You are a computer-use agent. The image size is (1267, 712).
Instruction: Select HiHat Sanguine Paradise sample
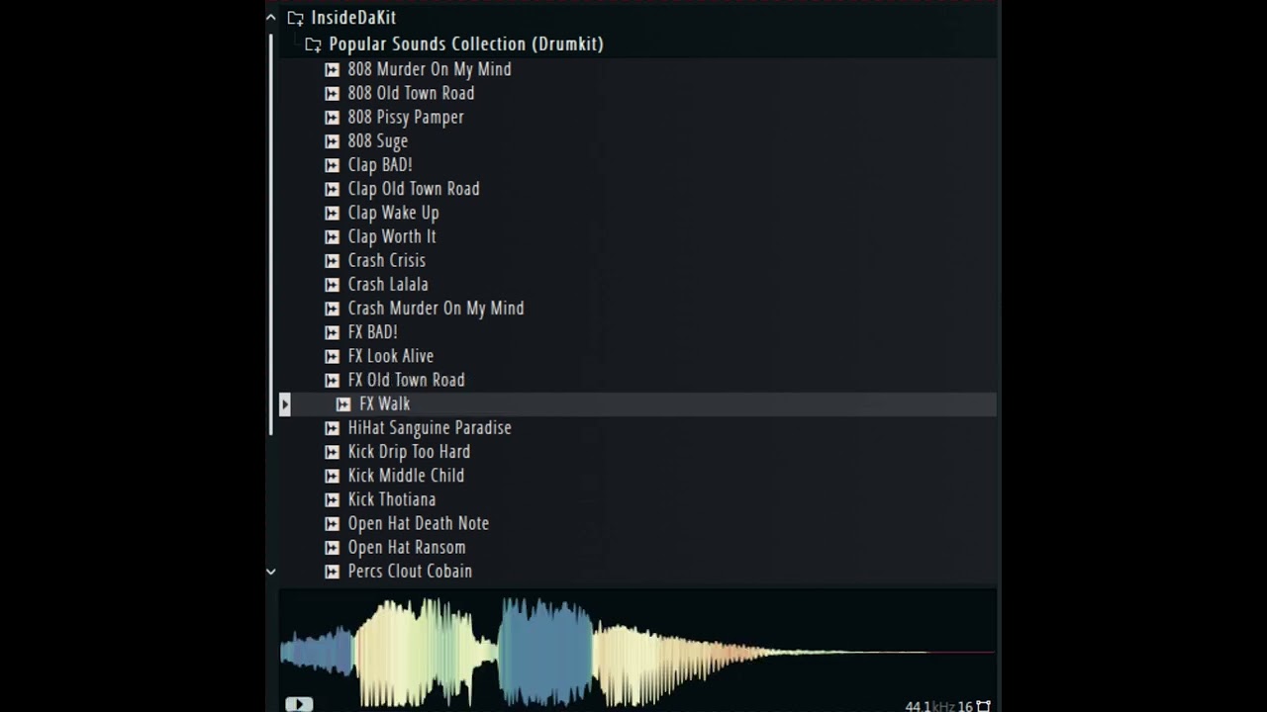tap(430, 428)
